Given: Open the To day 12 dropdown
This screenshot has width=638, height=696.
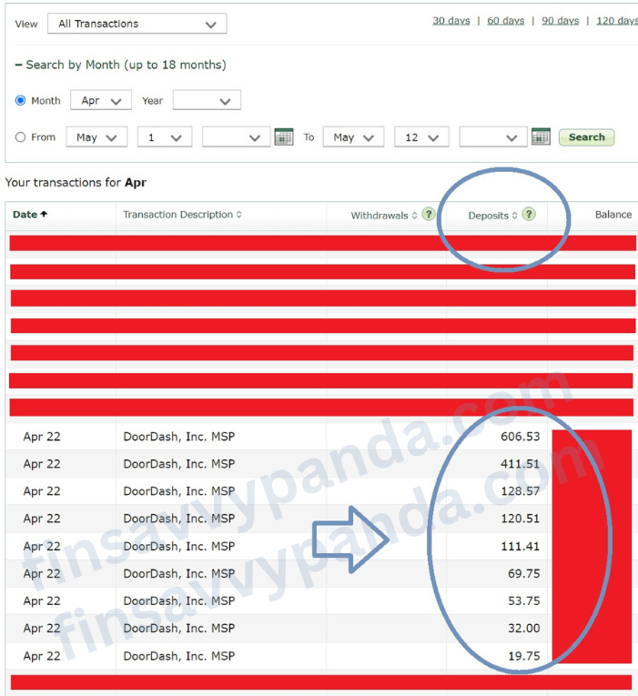Looking at the screenshot, I should click(421, 137).
